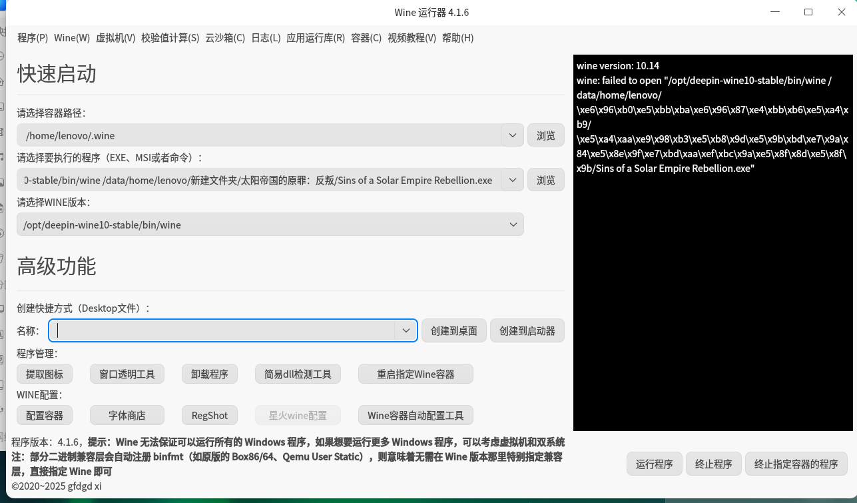This screenshot has width=857, height=503.
Task: Maximize the Wine 运行器 window
Action: pyautogui.click(x=808, y=12)
